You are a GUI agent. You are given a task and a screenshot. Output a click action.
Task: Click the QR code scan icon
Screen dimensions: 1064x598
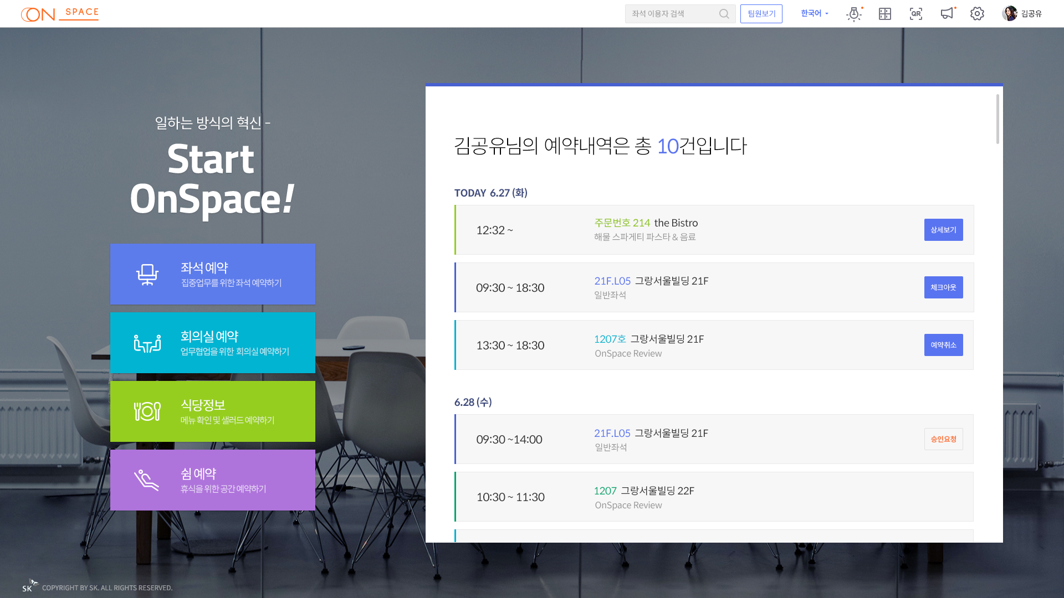(x=916, y=14)
